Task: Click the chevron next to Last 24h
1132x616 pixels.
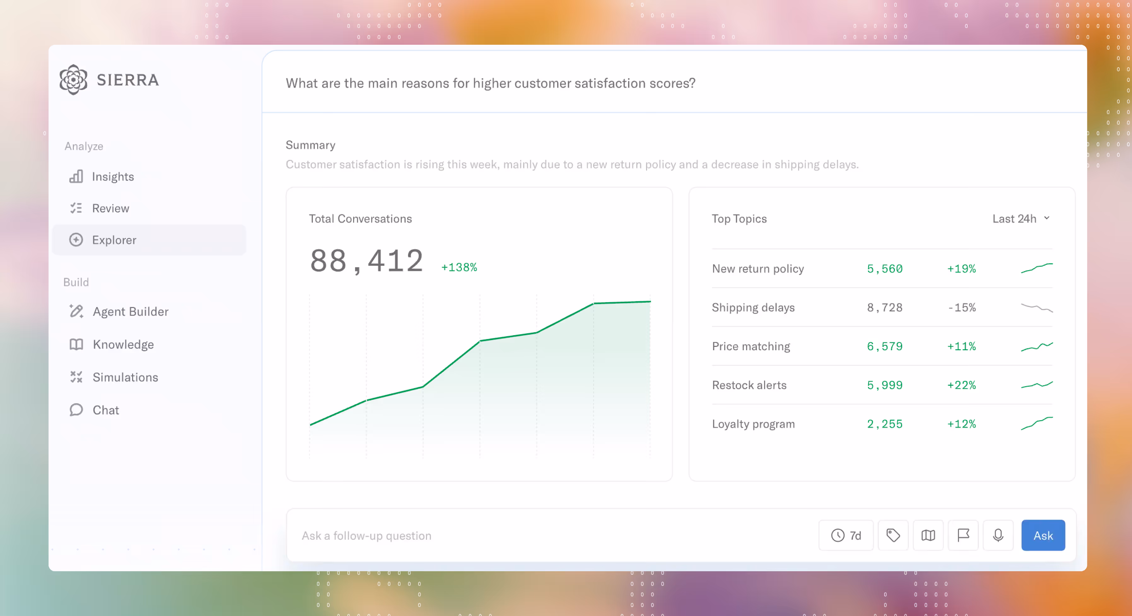Action: coord(1047,218)
